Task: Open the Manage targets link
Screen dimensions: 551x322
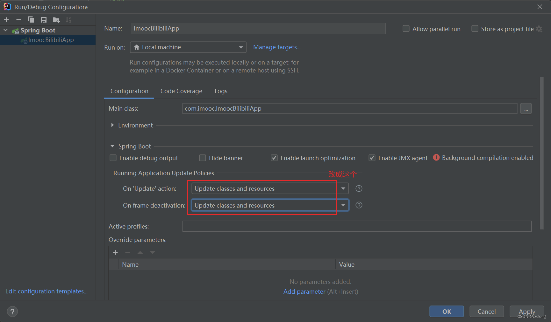Action: (277, 47)
